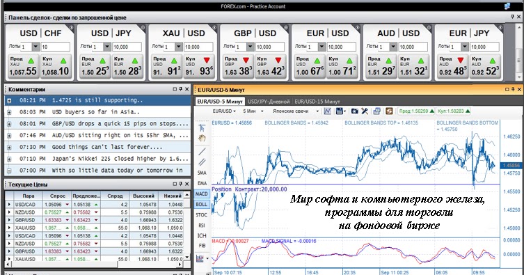Open the 5 Мин timeframe dropdown
The image size is (524, 275).
coord(253,111)
